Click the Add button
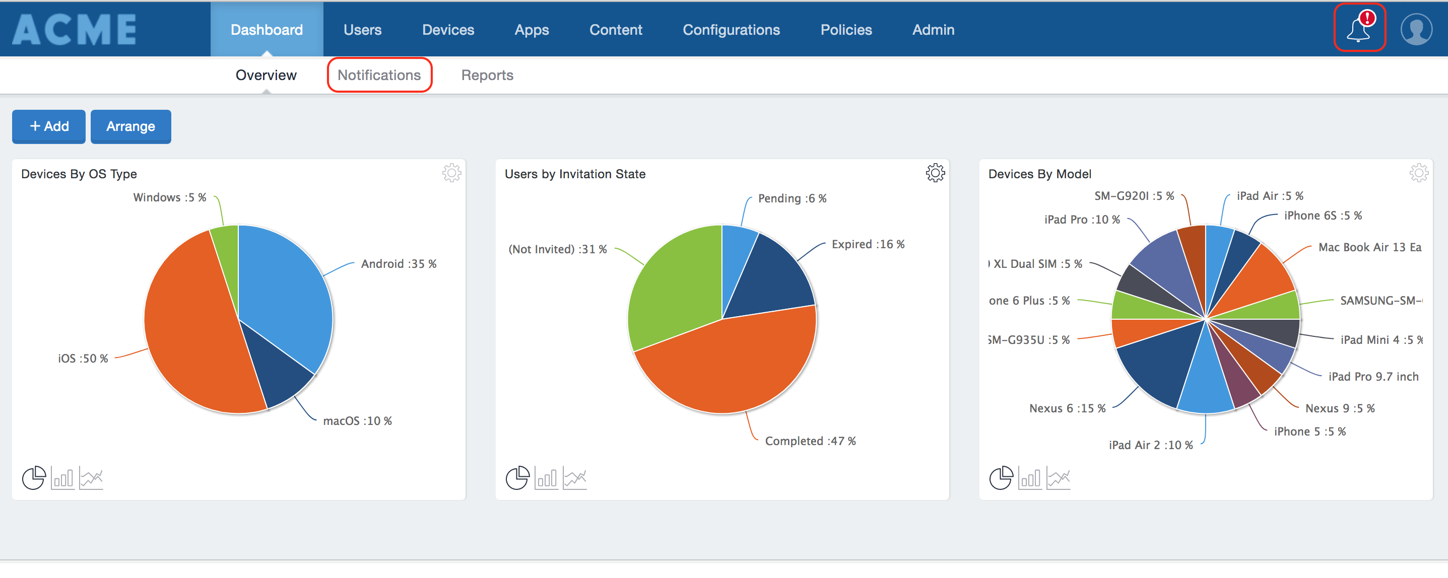 coord(48,126)
